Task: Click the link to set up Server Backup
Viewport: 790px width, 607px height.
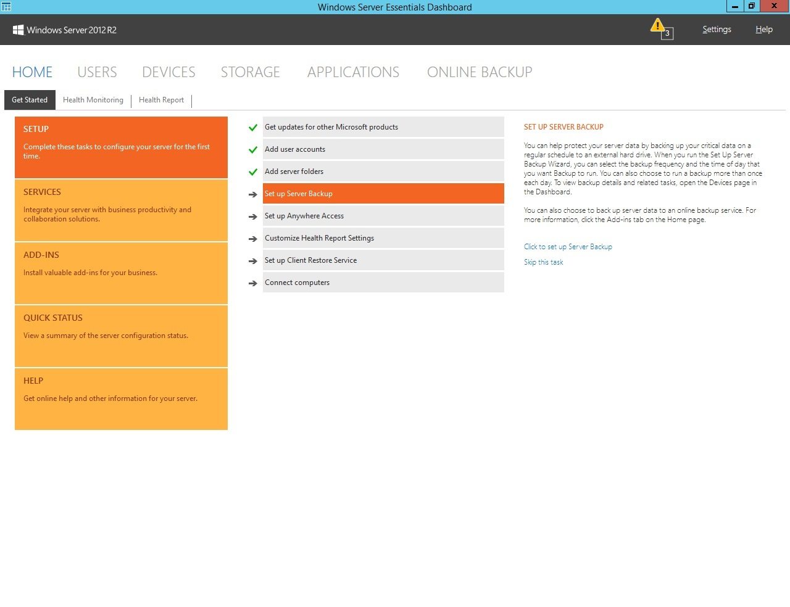Action: 568,247
